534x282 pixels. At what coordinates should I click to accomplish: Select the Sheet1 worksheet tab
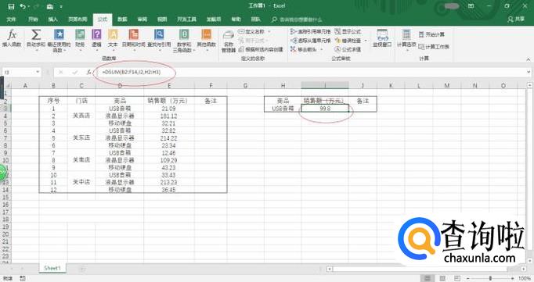point(52,268)
